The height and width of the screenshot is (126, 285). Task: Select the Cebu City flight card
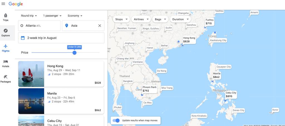(61, 121)
